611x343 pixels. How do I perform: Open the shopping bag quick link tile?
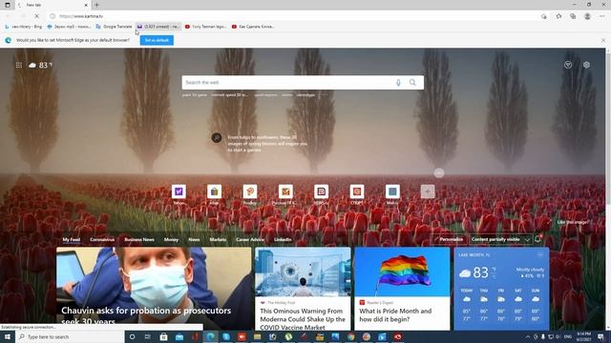click(214, 192)
